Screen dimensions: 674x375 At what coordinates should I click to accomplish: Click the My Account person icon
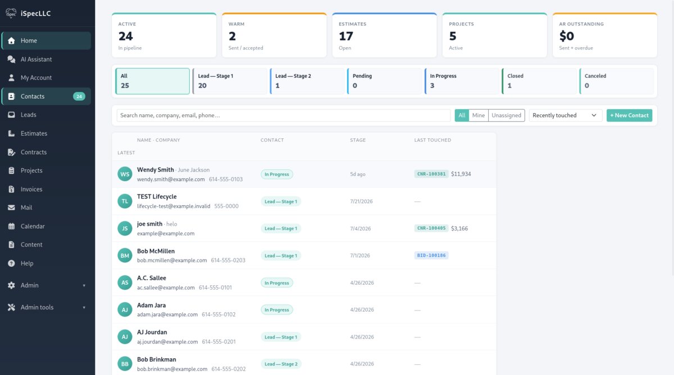pyautogui.click(x=11, y=78)
